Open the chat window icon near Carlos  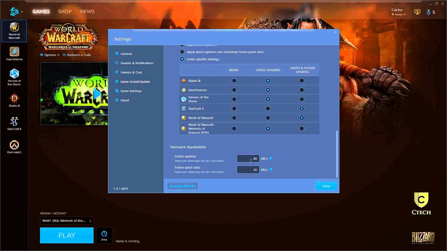[x=417, y=12]
